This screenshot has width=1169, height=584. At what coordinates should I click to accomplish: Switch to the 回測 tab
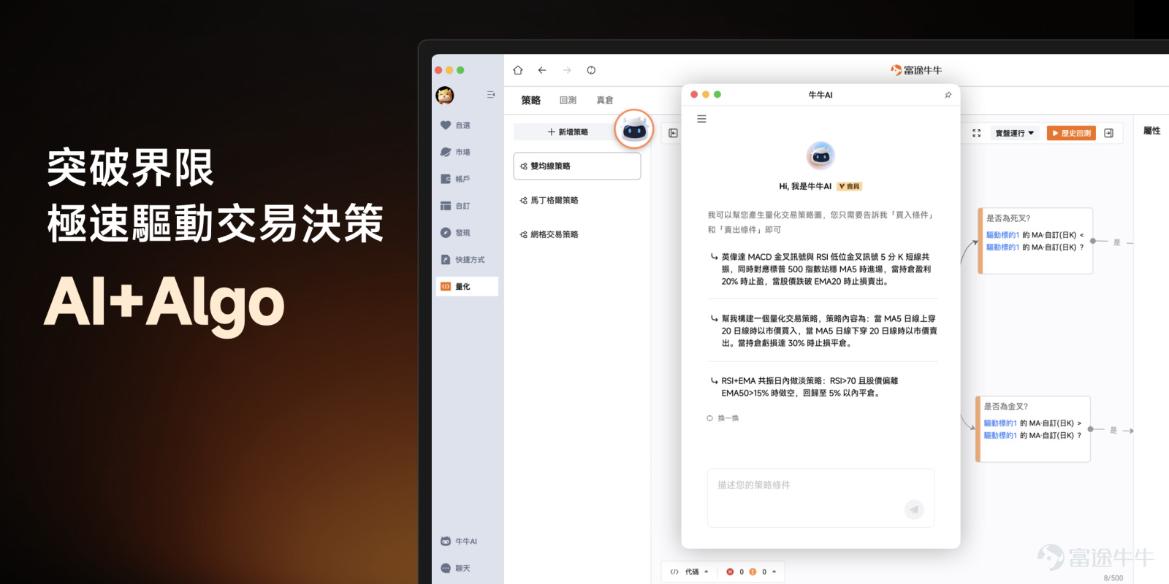pos(568,100)
